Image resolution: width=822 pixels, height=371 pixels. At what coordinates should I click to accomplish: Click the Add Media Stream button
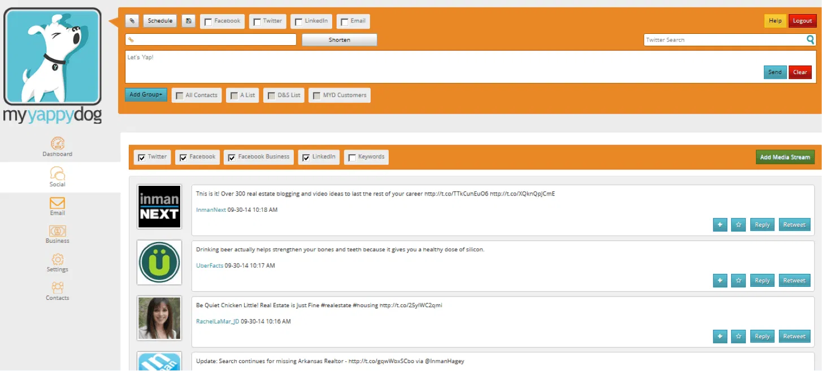pyautogui.click(x=785, y=157)
